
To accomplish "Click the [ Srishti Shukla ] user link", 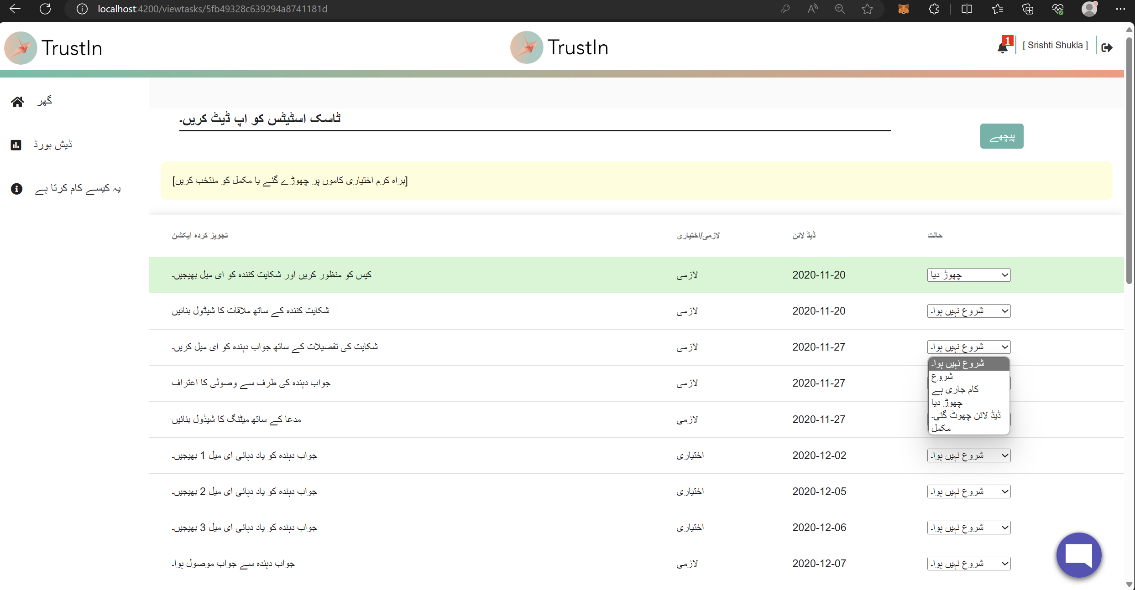I will [1056, 45].
